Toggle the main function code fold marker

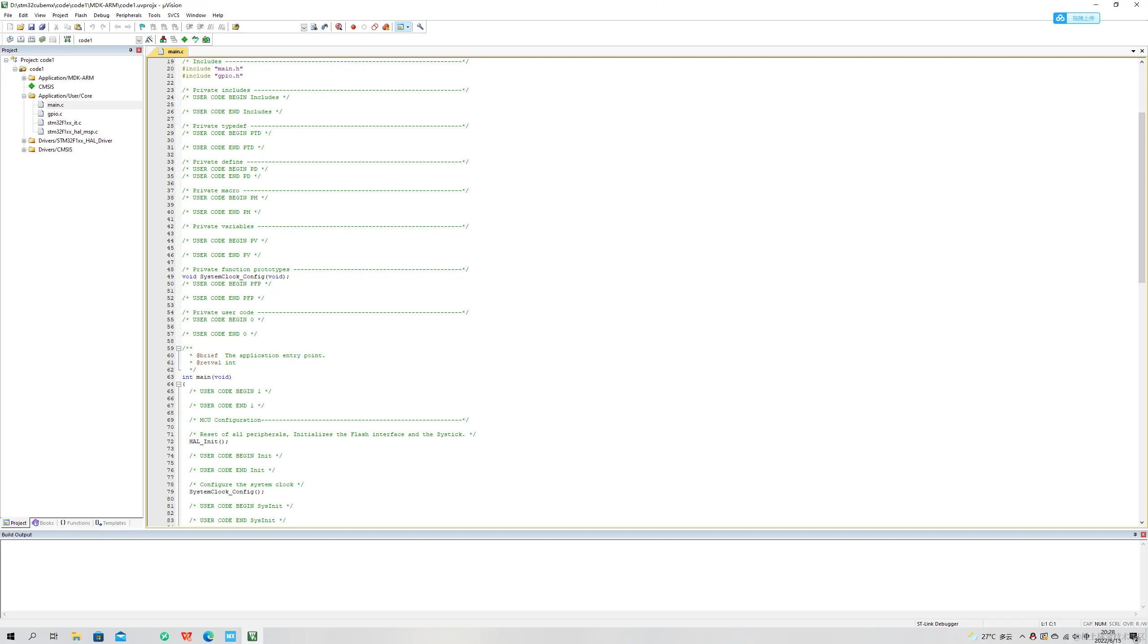[178, 384]
